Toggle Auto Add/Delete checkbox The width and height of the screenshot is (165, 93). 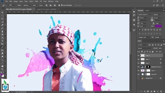pyautogui.click(x=62, y=5)
